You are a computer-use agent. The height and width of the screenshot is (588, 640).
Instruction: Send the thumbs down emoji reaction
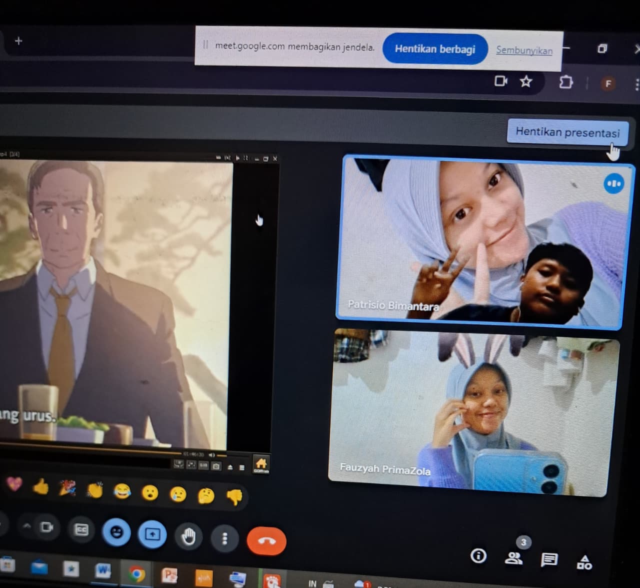[234, 496]
